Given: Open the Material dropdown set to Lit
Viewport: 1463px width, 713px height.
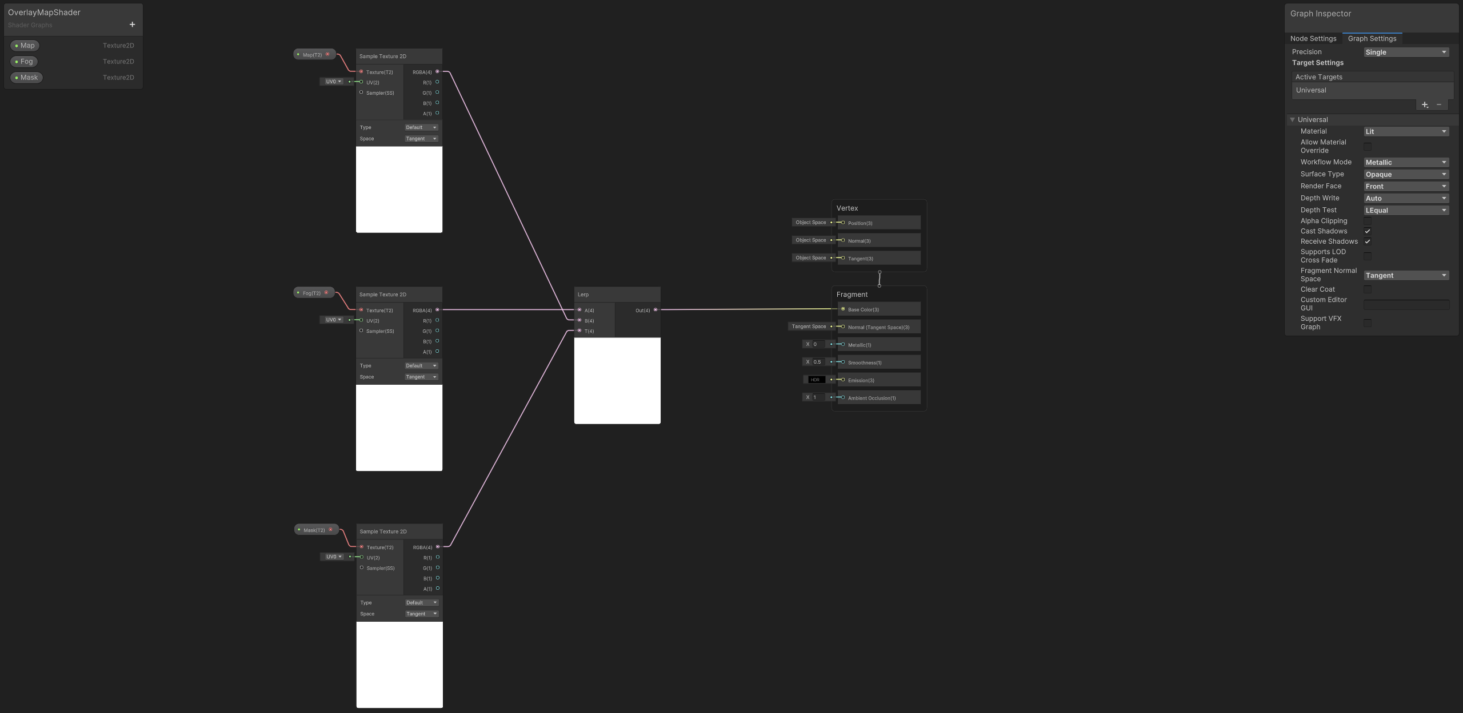Looking at the screenshot, I should point(1406,132).
